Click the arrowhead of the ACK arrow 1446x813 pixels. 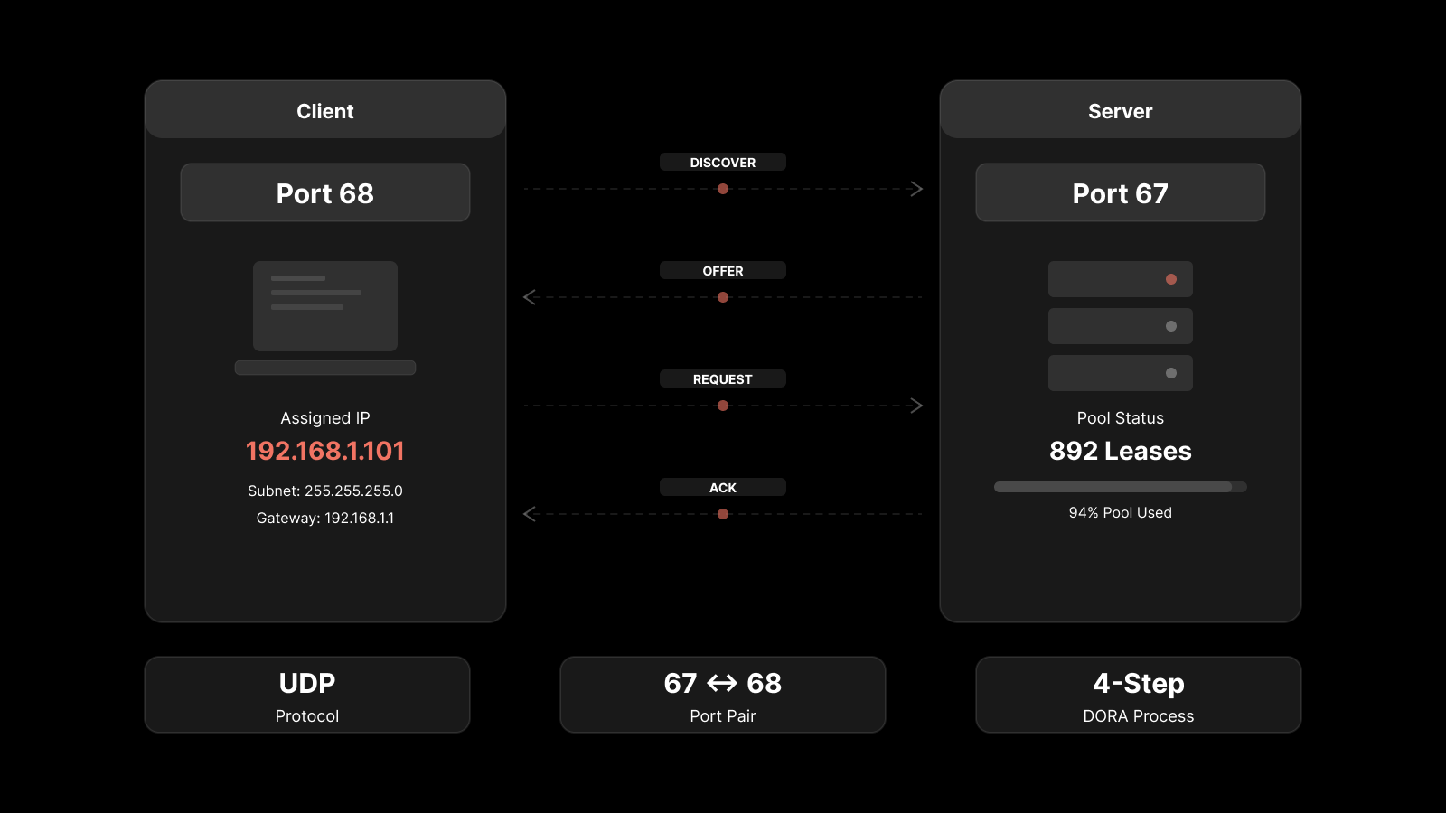530,514
